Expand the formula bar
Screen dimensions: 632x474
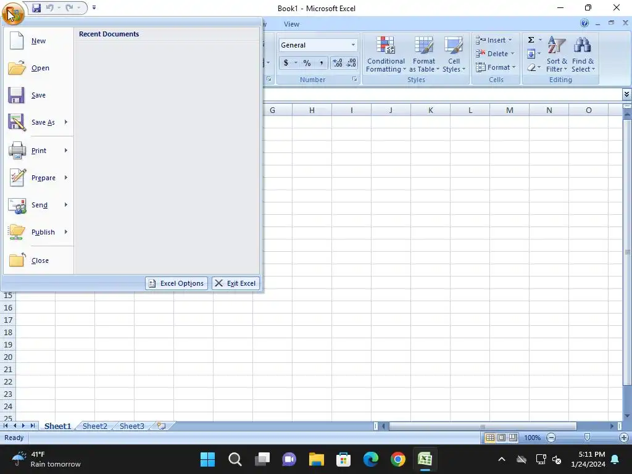pos(626,94)
